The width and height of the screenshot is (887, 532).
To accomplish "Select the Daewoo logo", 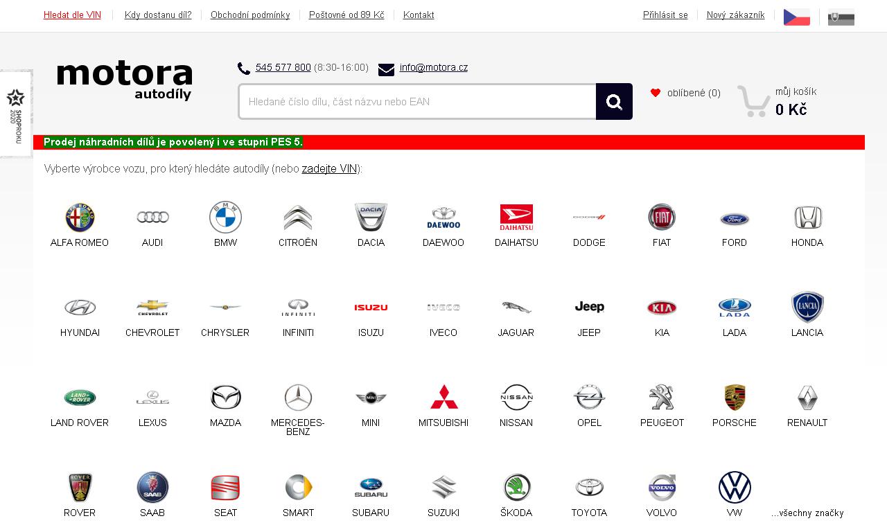I will (443, 218).
